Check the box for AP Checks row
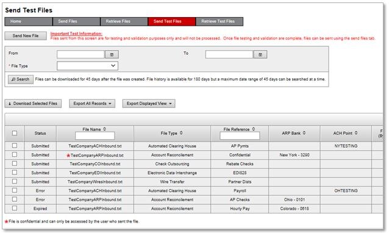The height and width of the screenshot is (233, 389). pyautogui.click(x=15, y=199)
